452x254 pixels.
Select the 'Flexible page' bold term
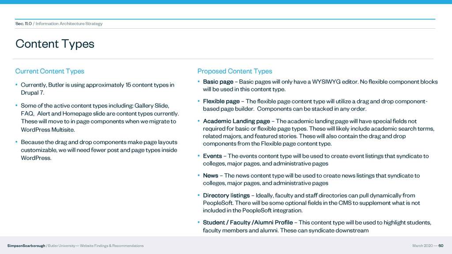point(221,102)
